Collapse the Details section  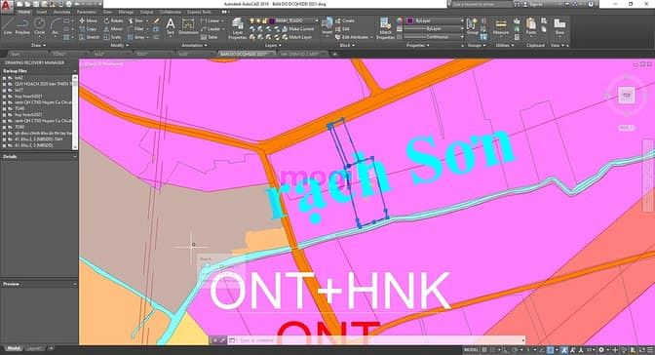75,157
